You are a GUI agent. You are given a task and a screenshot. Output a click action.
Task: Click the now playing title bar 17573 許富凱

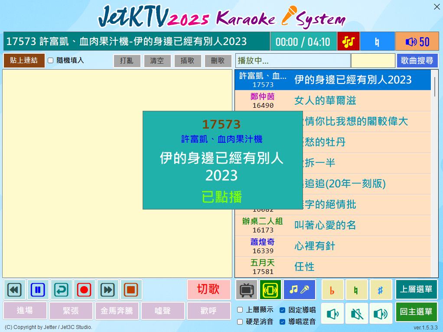pos(137,42)
